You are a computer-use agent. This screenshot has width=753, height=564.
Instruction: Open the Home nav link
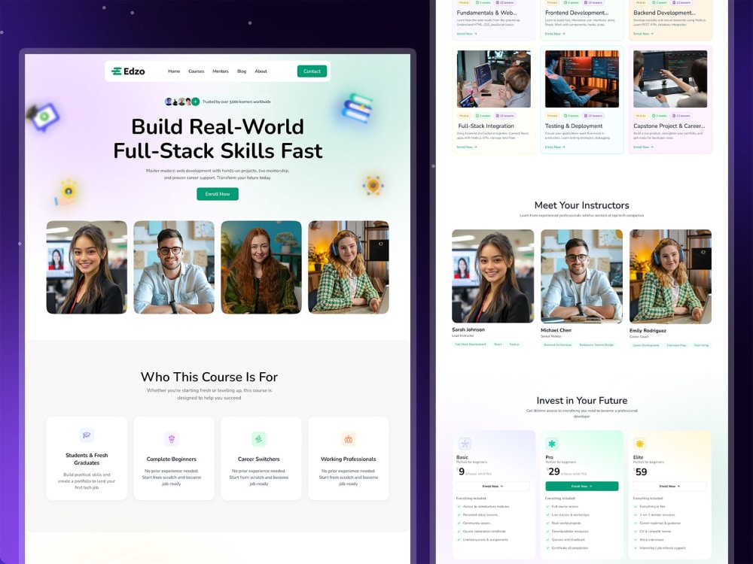(174, 71)
